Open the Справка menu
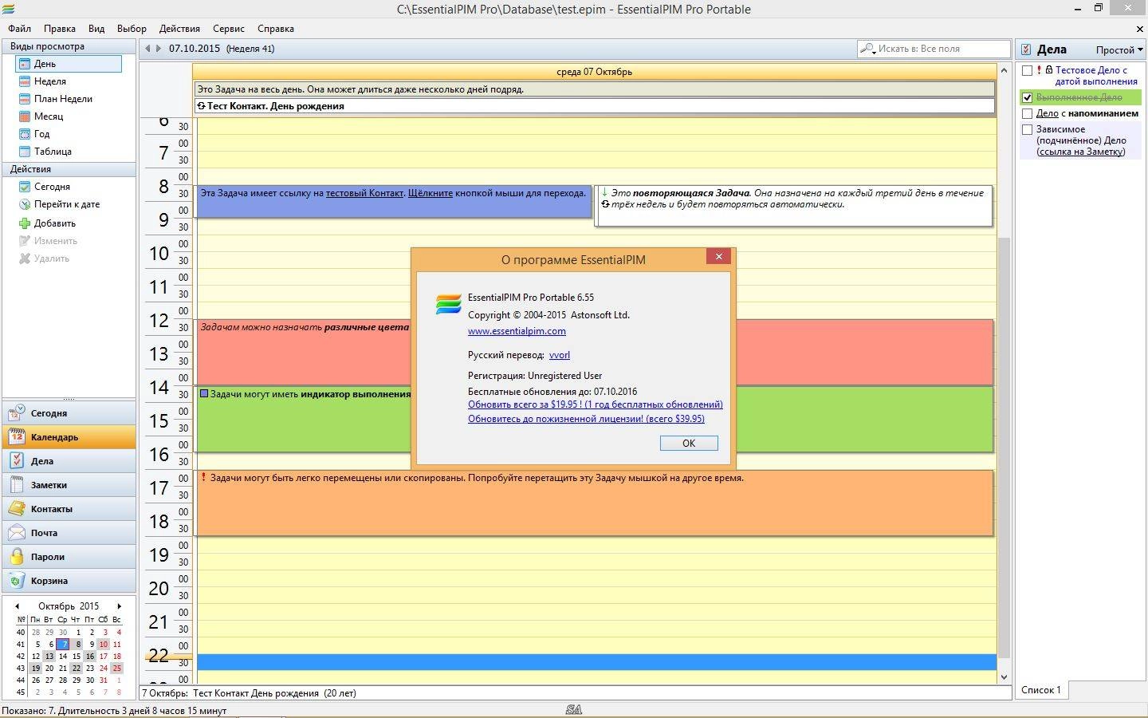Image resolution: width=1148 pixels, height=718 pixels. 276,29
